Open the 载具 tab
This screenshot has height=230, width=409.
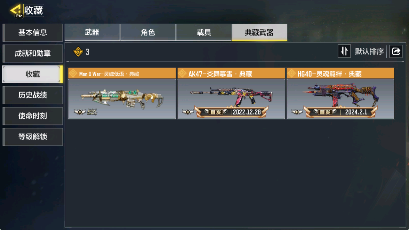[x=204, y=32]
